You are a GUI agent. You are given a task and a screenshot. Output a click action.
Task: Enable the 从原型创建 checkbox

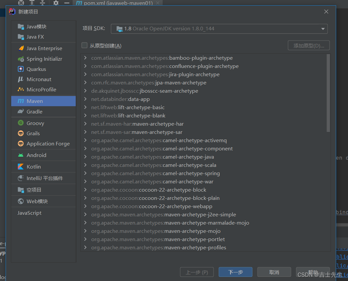point(85,46)
